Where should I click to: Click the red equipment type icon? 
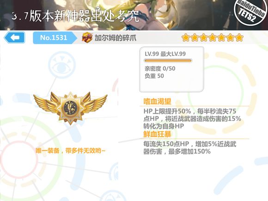(x=87, y=37)
